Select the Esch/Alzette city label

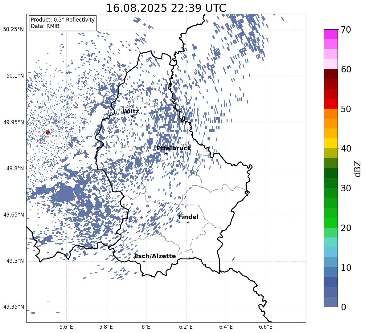coord(155,256)
